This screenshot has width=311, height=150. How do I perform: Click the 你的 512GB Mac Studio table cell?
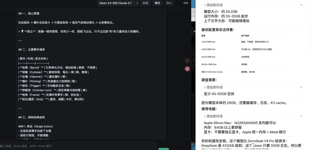point(212,72)
